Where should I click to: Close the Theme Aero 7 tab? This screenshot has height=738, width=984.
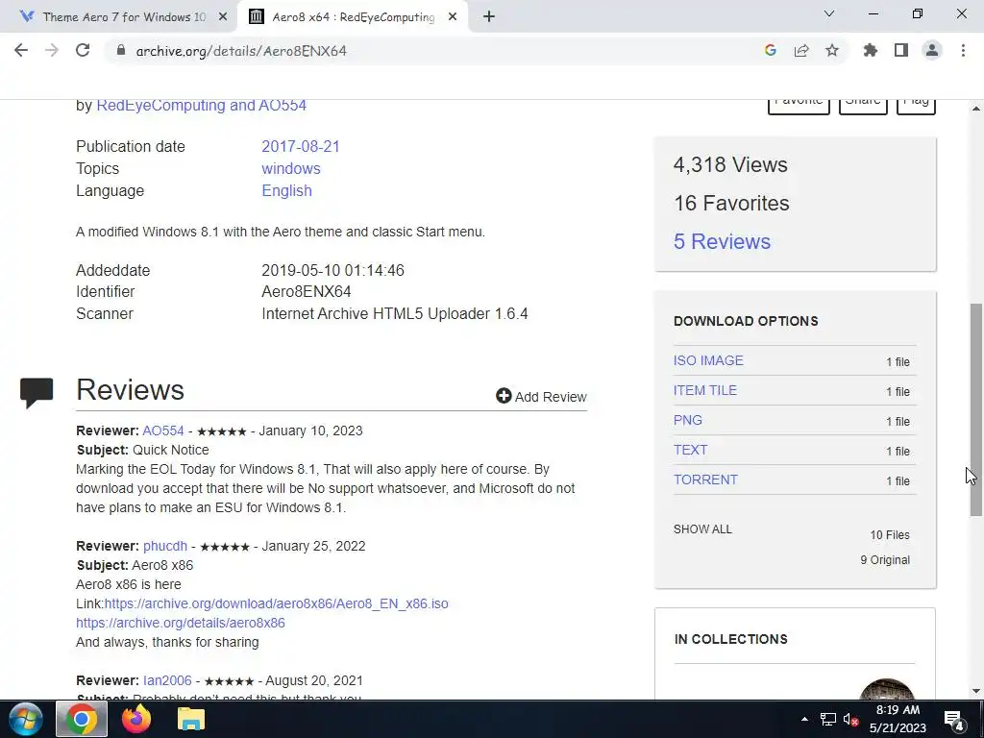point(223,17)
